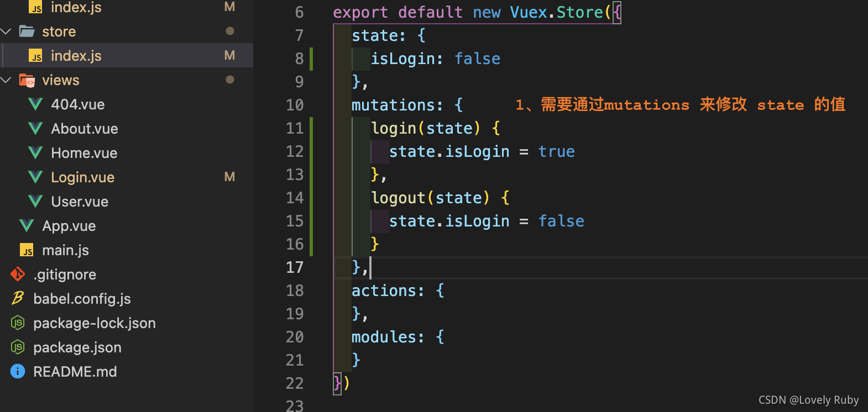This screenshot has height=412, width=868.
Task: Click 'true' value on line 12
Action: pos(556,151)
